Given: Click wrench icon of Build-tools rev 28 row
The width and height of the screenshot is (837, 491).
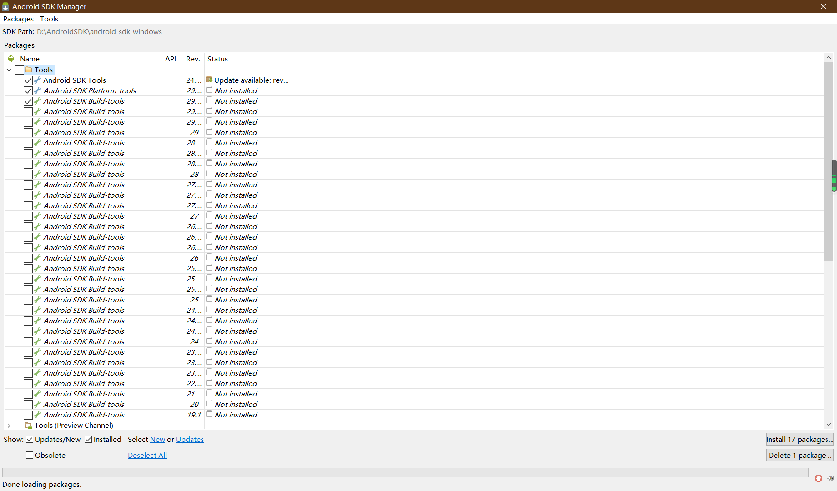Looking at the screenshot, I should pos(38,174).
